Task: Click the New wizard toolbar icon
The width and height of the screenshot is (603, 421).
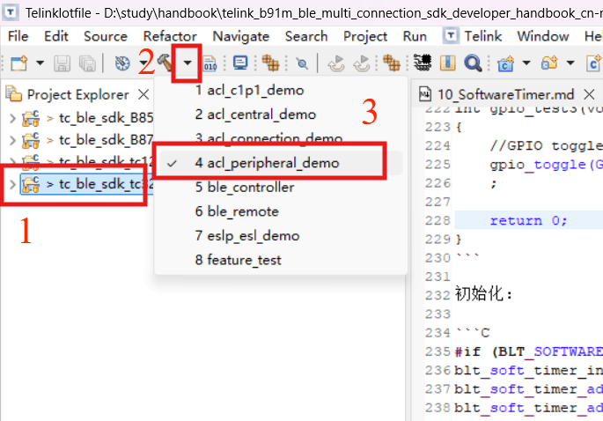Action: (x=18, y=63)
